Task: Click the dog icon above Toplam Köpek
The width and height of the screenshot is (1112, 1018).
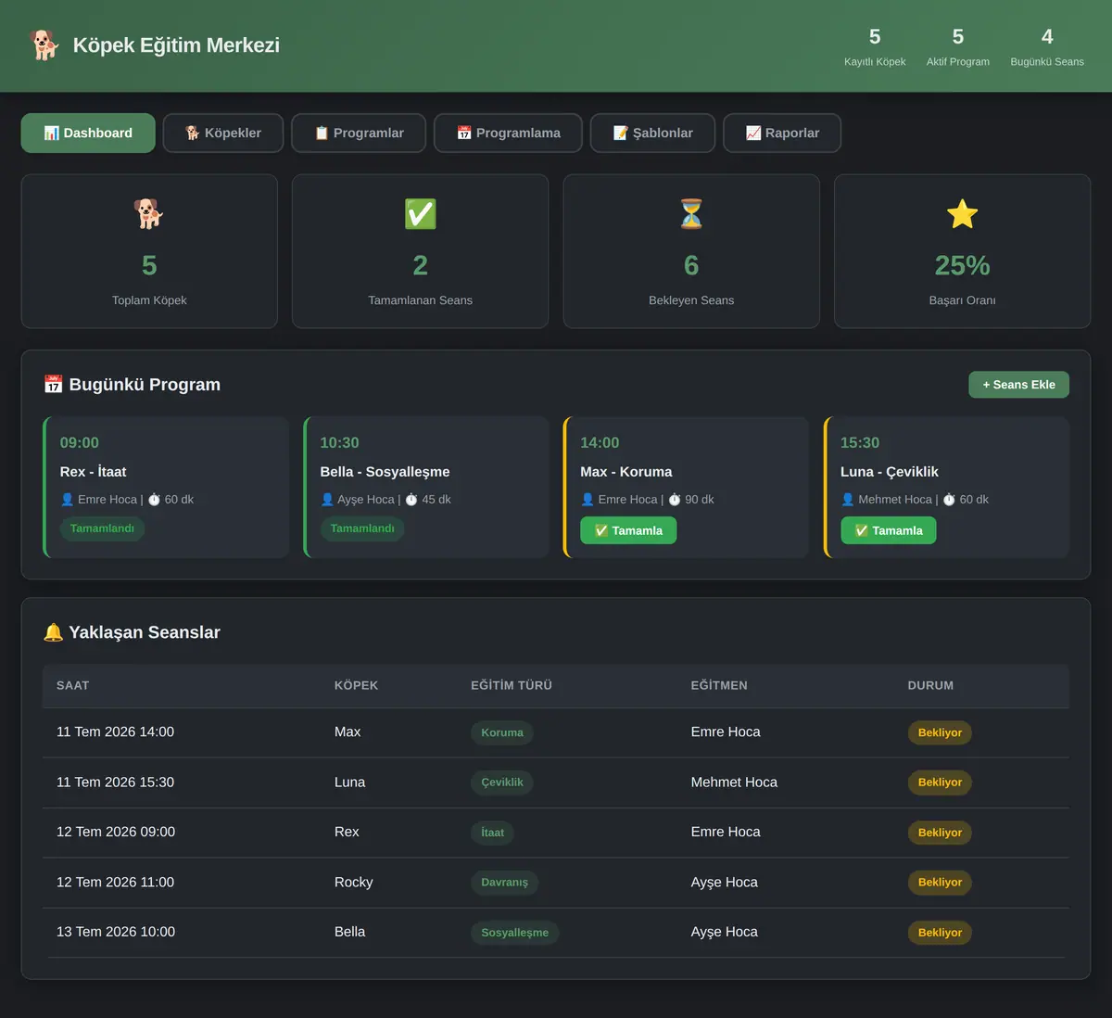Action: [149, 214]
